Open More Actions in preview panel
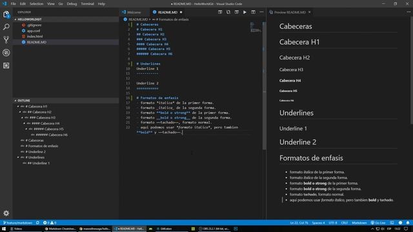 [x=408, y=12]
